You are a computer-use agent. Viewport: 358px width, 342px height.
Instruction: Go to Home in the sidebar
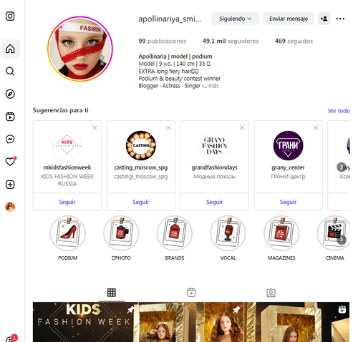click(10, 49)
